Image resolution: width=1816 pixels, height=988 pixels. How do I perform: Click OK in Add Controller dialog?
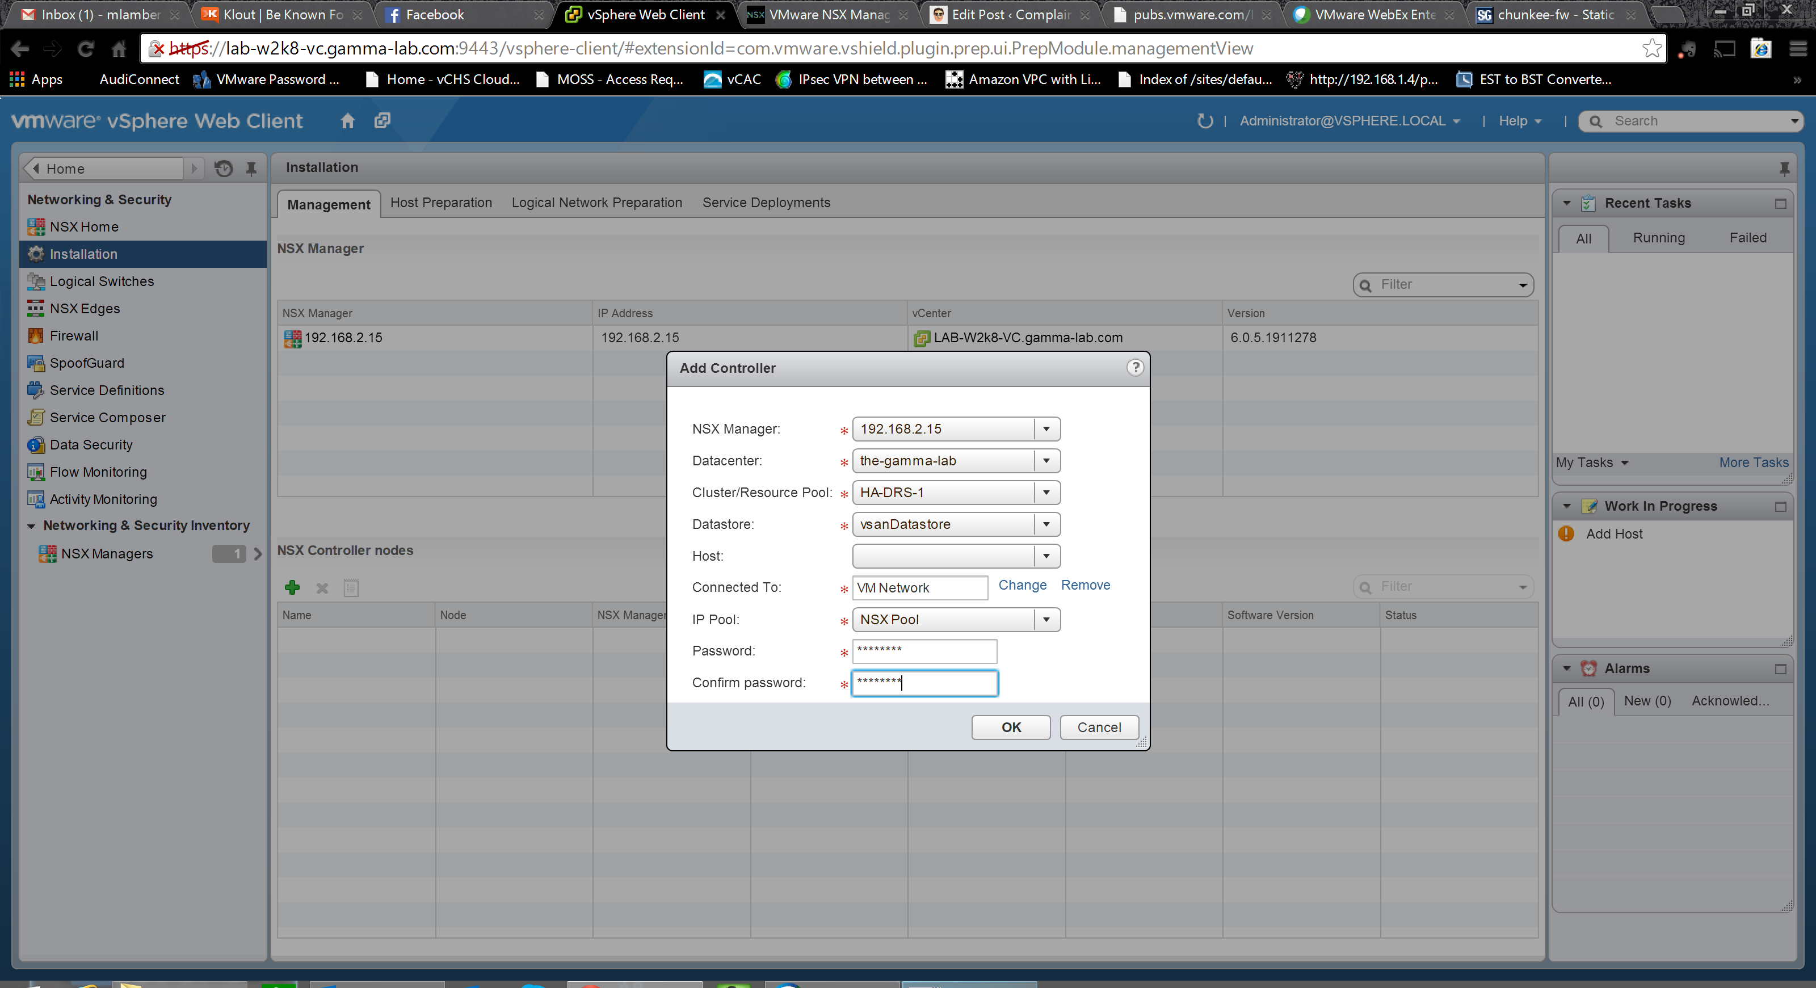pyautogui.click(x=1010, y=728)
